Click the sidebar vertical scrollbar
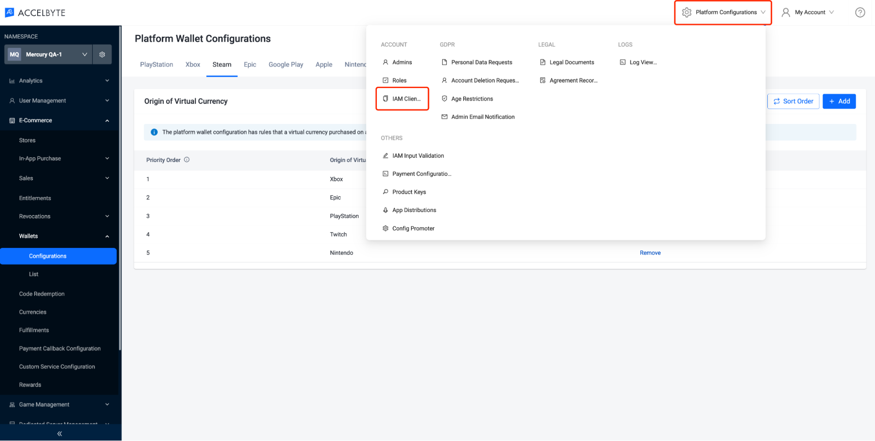Viewport: 875px width, 441px height. coord(120,188)
